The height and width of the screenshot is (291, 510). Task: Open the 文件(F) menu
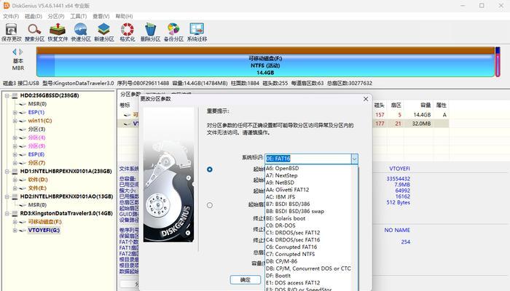pyautogui.click(x=11, y=16)
